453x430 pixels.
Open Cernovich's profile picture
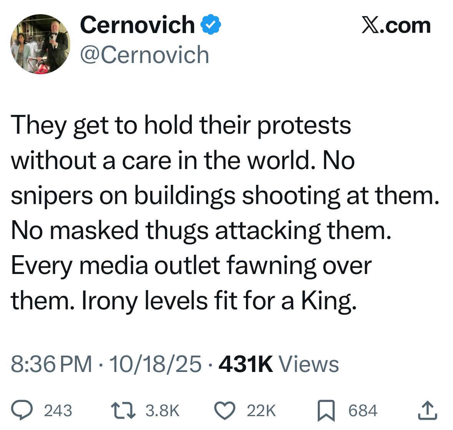[40, 44]
